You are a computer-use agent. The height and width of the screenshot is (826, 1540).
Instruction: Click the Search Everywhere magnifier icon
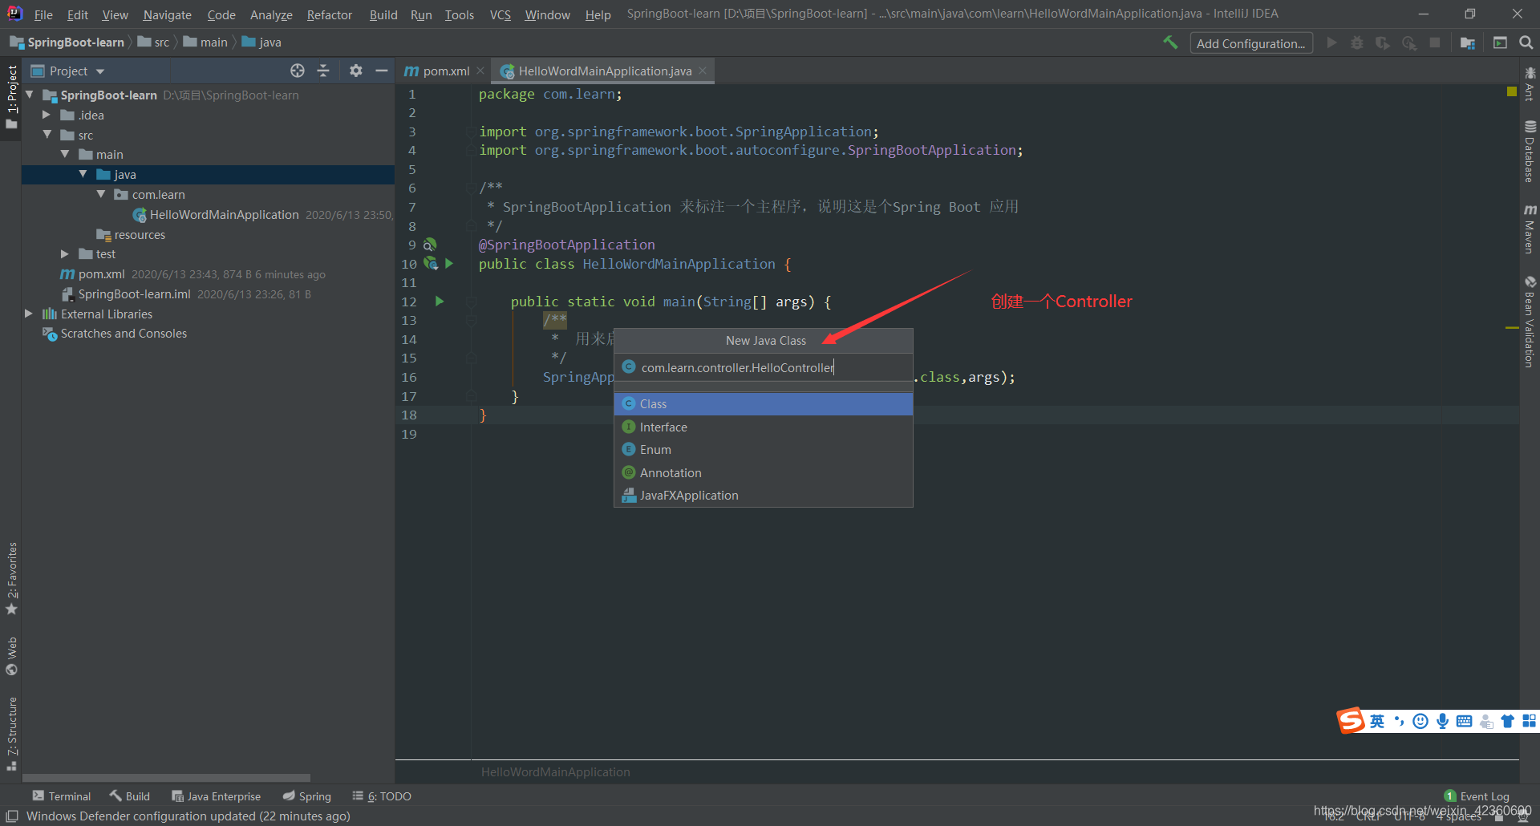(x=1526, y=43)
